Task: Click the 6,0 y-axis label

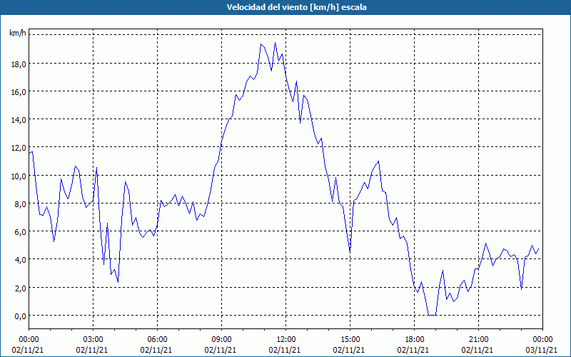Action: (x=20, y=232)
